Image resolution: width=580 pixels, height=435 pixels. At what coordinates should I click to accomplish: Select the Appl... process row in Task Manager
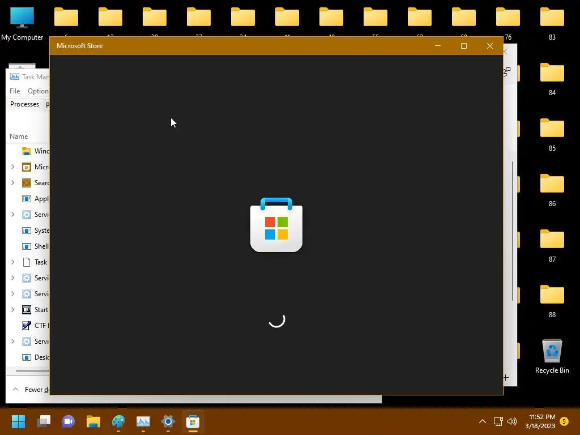point(28,199)
